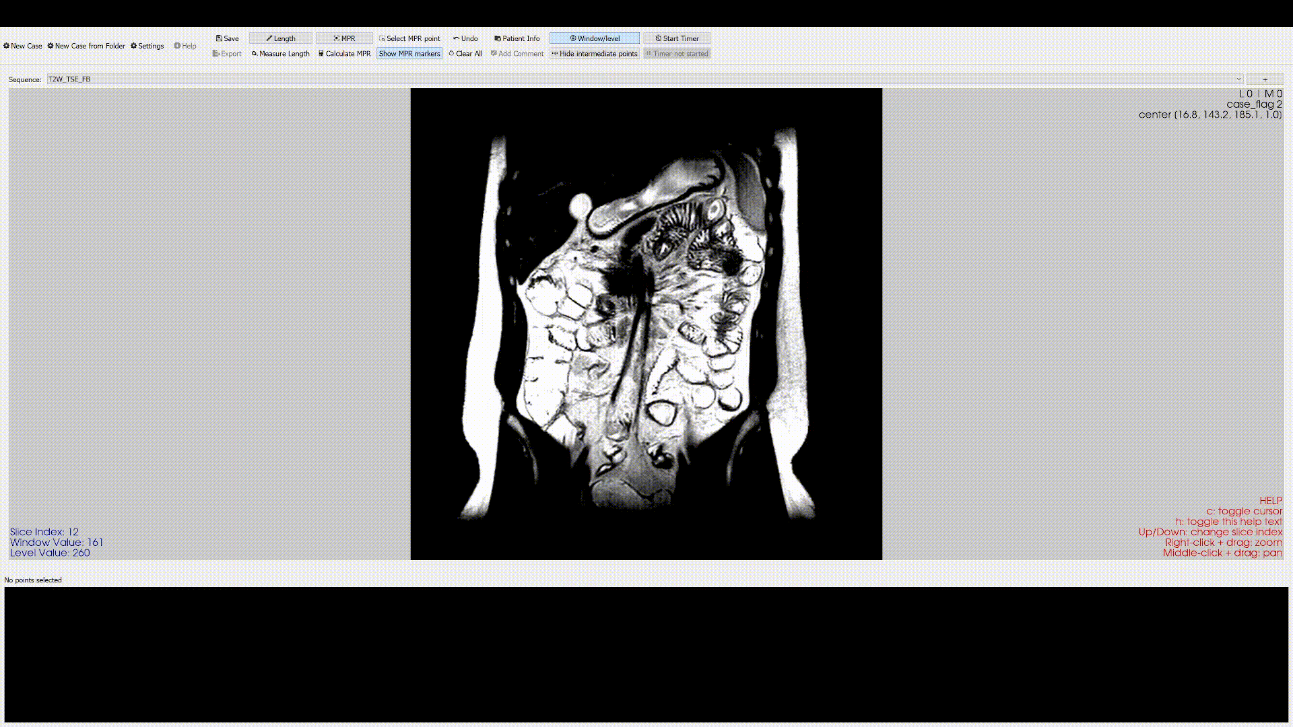This screenshot has width=1293, height=727.
Task: Open Settings
Action: [x=147, y=46]
